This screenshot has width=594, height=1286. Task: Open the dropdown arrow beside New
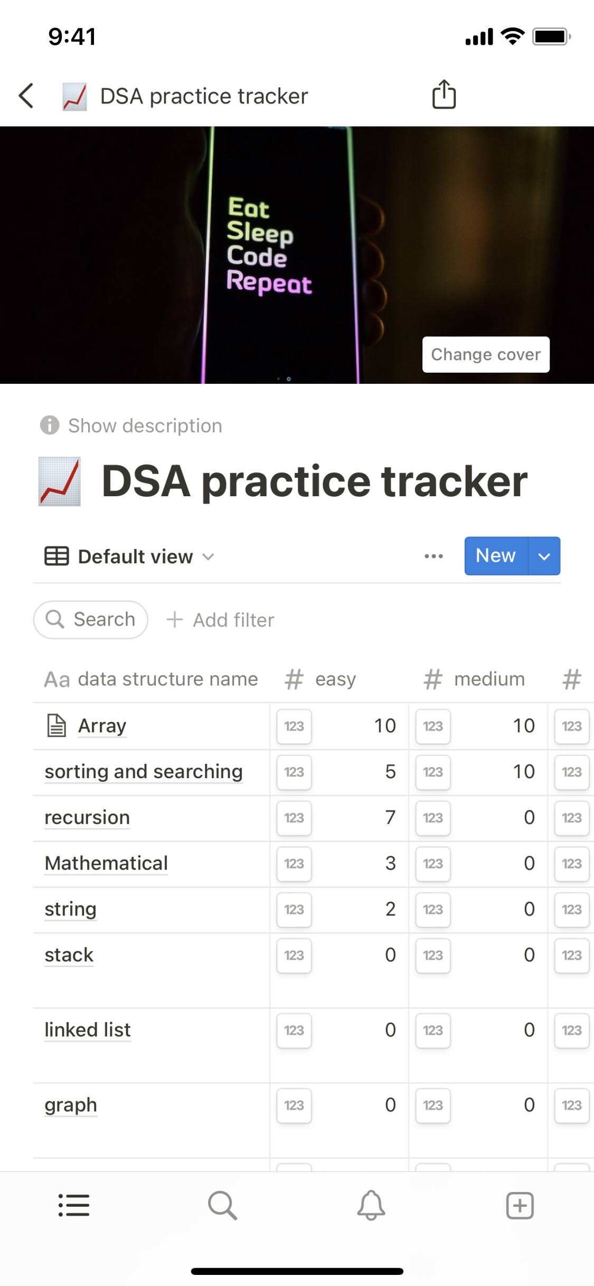[544, 556]
